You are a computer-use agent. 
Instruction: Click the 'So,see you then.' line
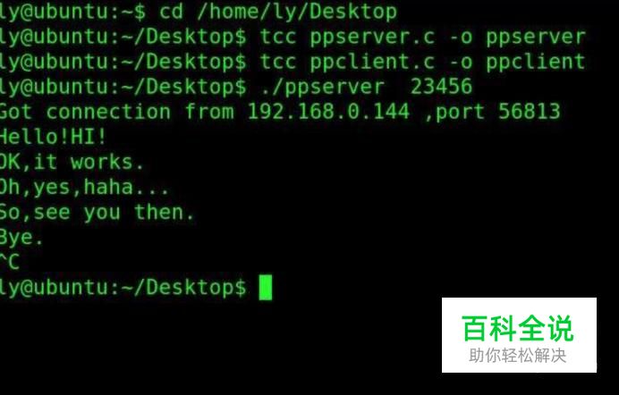97,213
